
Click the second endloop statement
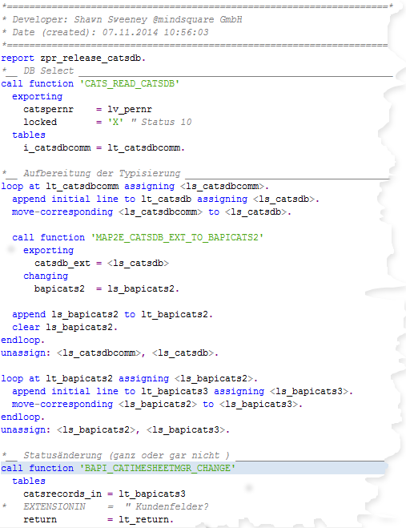coord(22,417)
